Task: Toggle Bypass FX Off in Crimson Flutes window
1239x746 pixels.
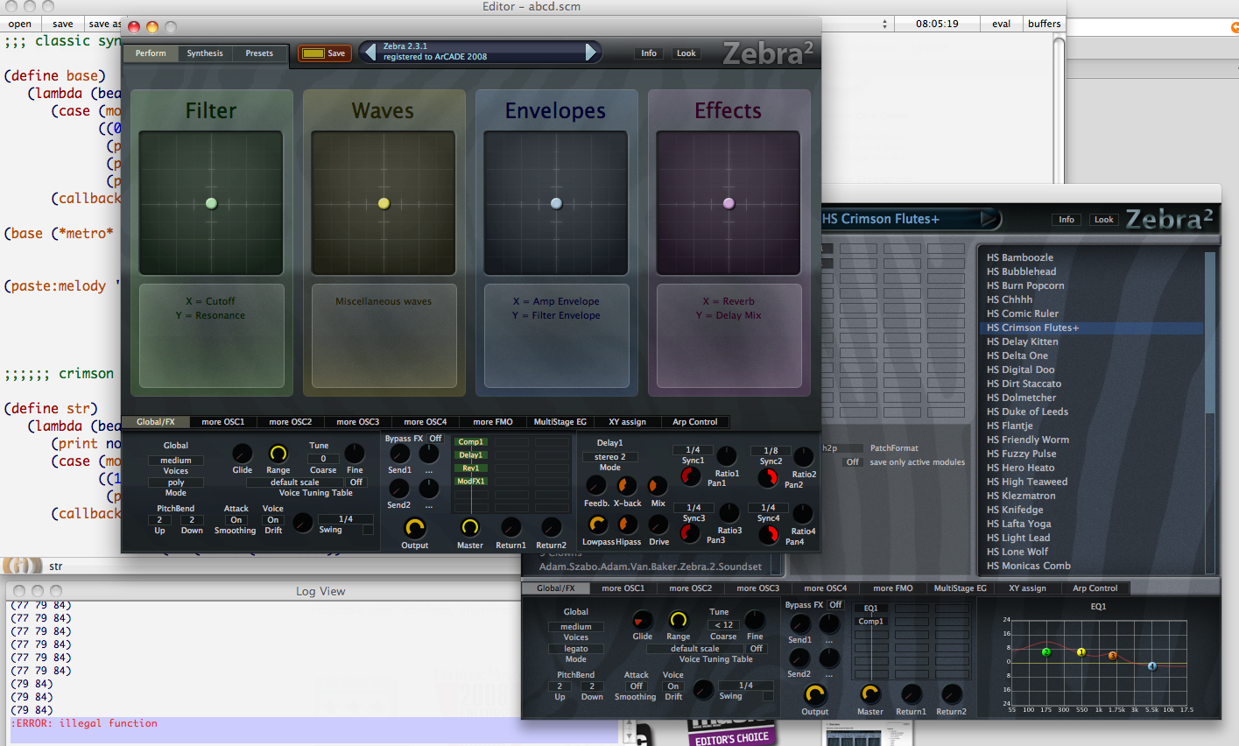Action: coord(835,605)
